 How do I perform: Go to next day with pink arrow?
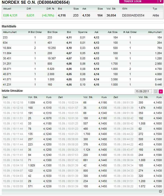(161, 91)
